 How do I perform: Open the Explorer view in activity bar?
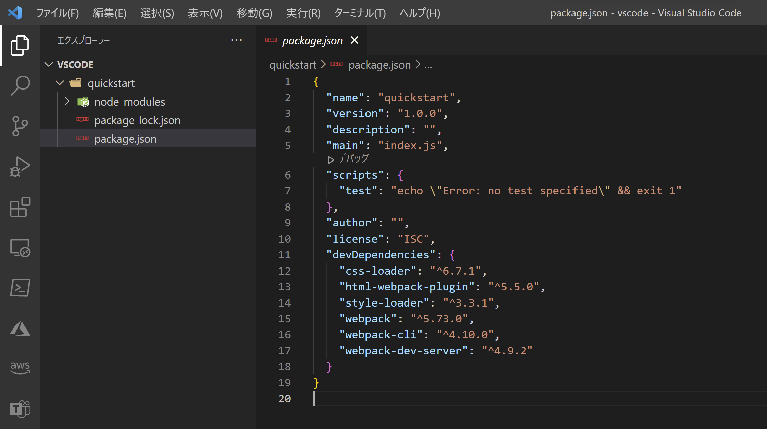pyautogui.click(x=20, y=45)
